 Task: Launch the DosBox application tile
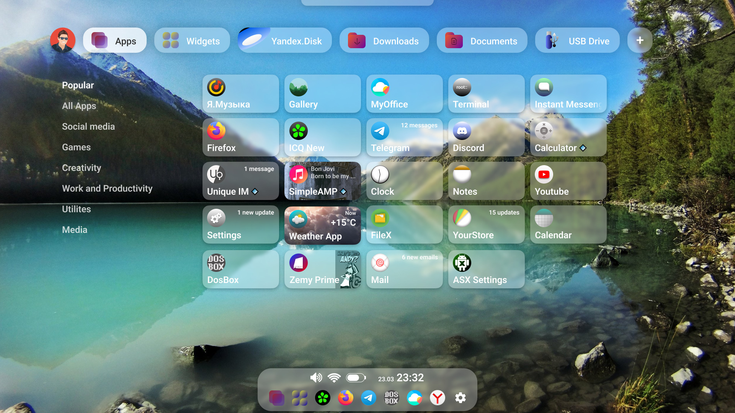point(240,269)
